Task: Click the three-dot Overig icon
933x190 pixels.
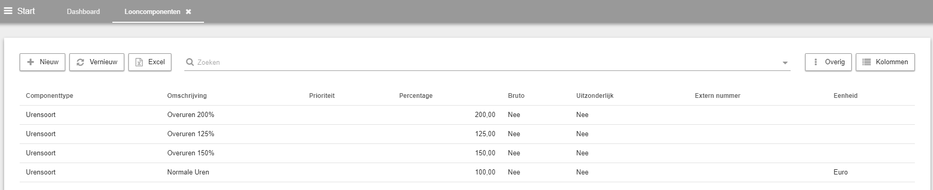Action: [x=815, y=62]
